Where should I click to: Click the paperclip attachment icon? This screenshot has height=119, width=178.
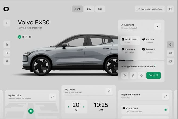pos(133,76)
